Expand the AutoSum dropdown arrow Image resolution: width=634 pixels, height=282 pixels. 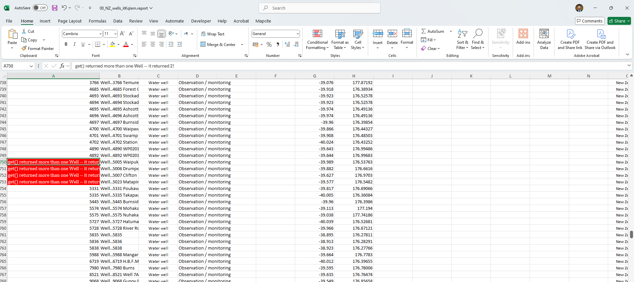point(451,31)
